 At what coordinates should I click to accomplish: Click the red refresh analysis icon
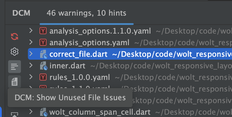tap(15, 36)
